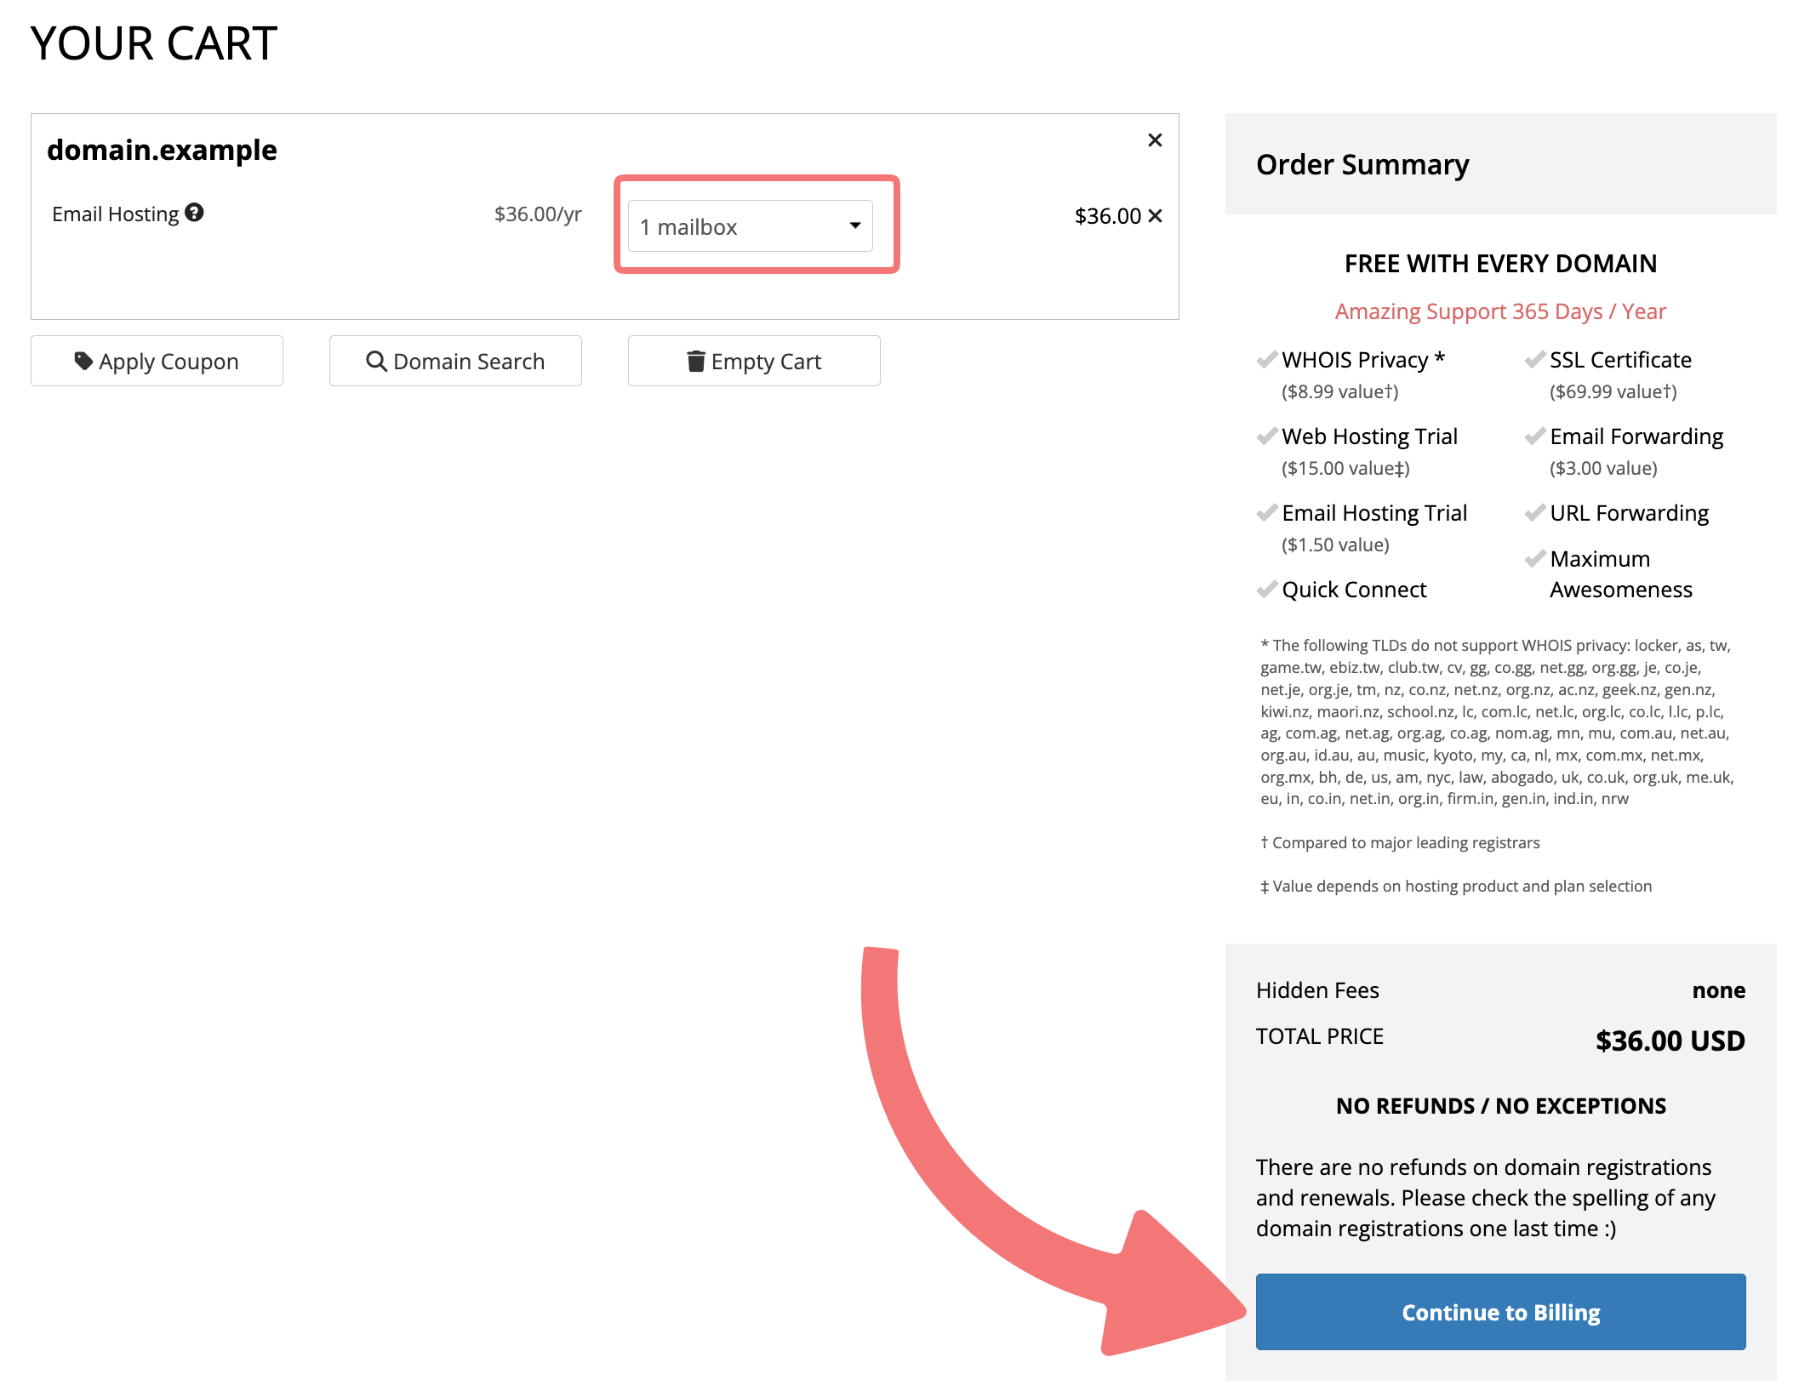Click the domain.example heading
This screenshot has width=1816, height=1397.
pos(162,150)
